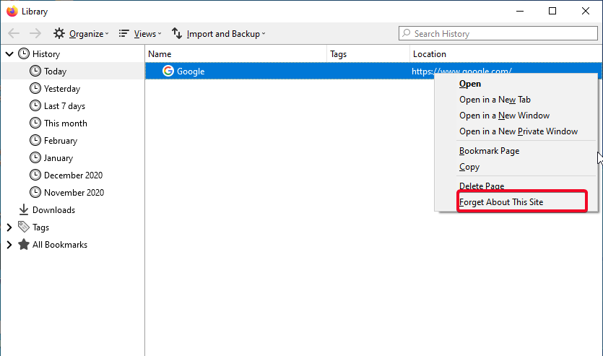Click Today clock icon
603x356 pixels.
pyautogui.click(x=35, y=71)
